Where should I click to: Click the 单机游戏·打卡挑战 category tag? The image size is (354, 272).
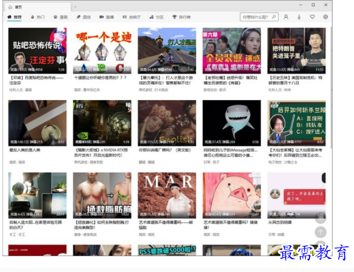coord(153,90)
